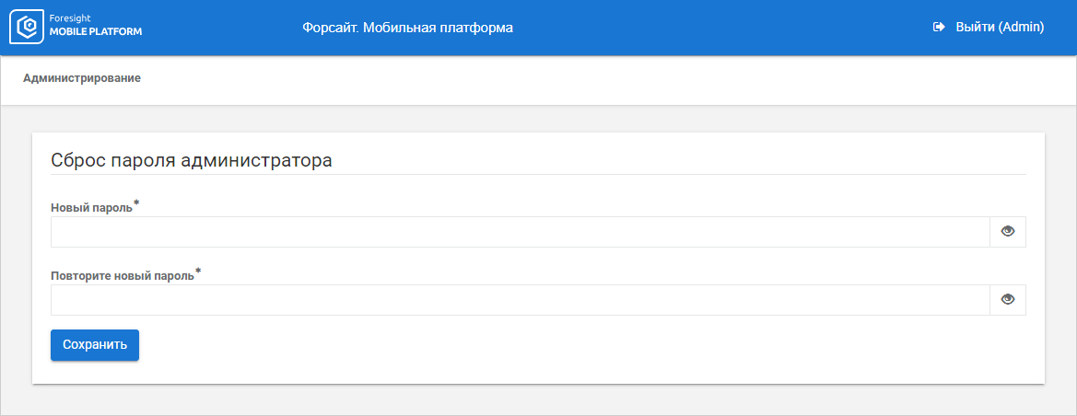The height and width of the screenshot is (416, 1077).
Task: Click empty blue header area right of the title
Action: 719,28
